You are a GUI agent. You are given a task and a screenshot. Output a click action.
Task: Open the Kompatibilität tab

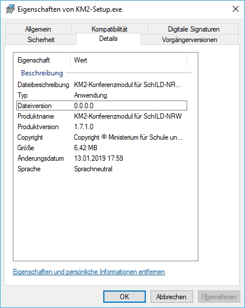click(x=109, y=29)
